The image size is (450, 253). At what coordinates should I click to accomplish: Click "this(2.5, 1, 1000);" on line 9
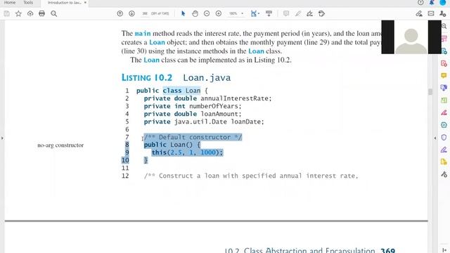pos(187,153)
